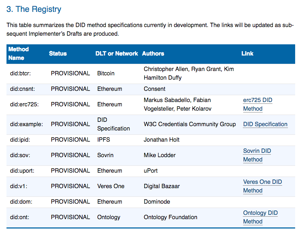Click the author Jonathan Holt text
The height and width of the screenshot is (235, 302).
[161, 139]
